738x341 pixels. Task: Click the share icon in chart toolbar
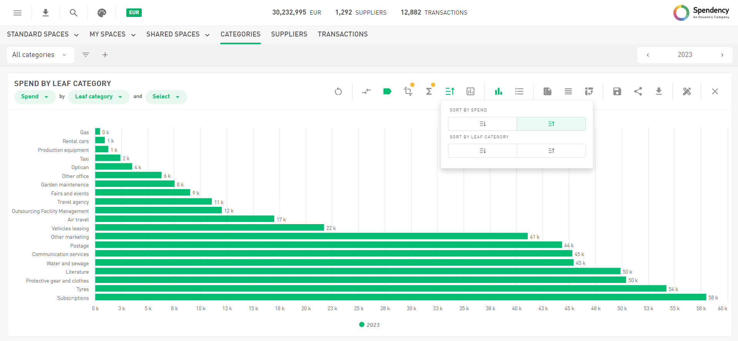638,91
